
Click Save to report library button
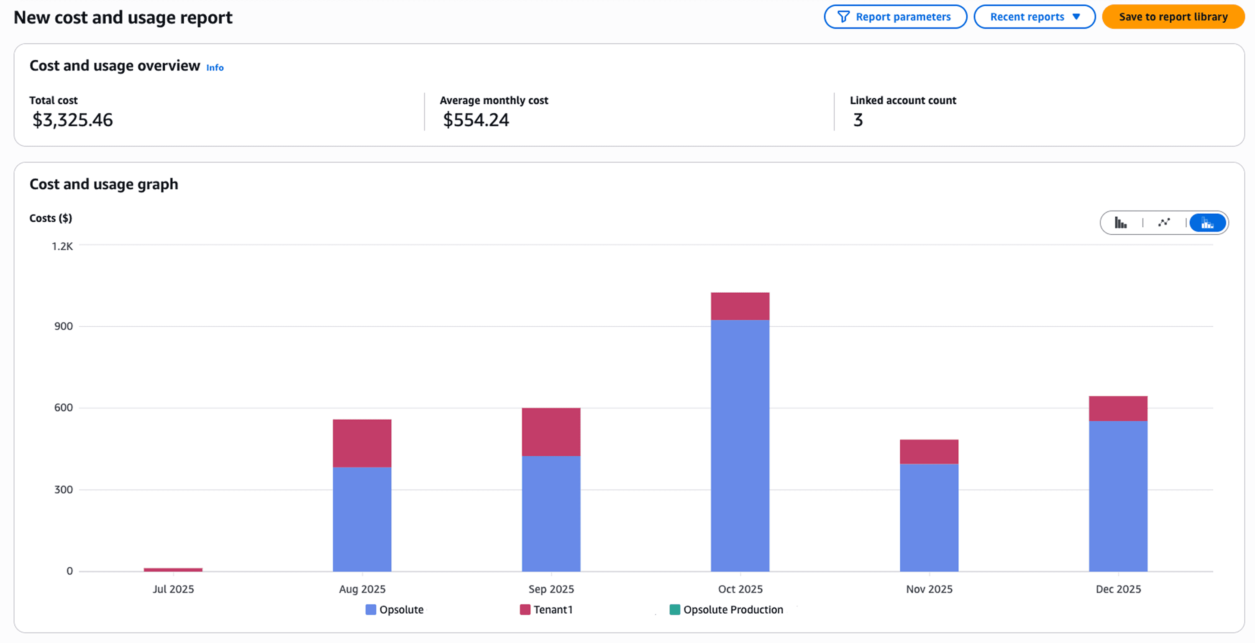pyautogui.click(x=1173, y=17)
